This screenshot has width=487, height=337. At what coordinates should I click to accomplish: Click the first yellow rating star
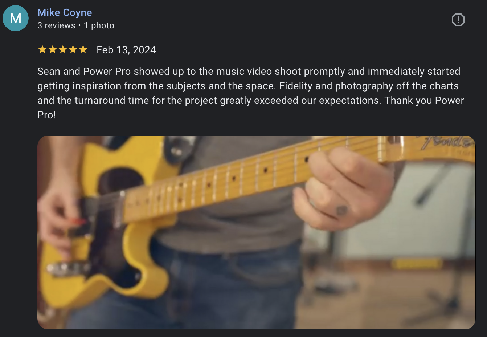pos(42,49)
